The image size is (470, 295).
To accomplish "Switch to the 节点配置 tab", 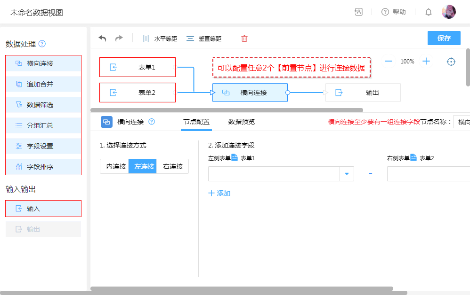I will coord(196,122).
